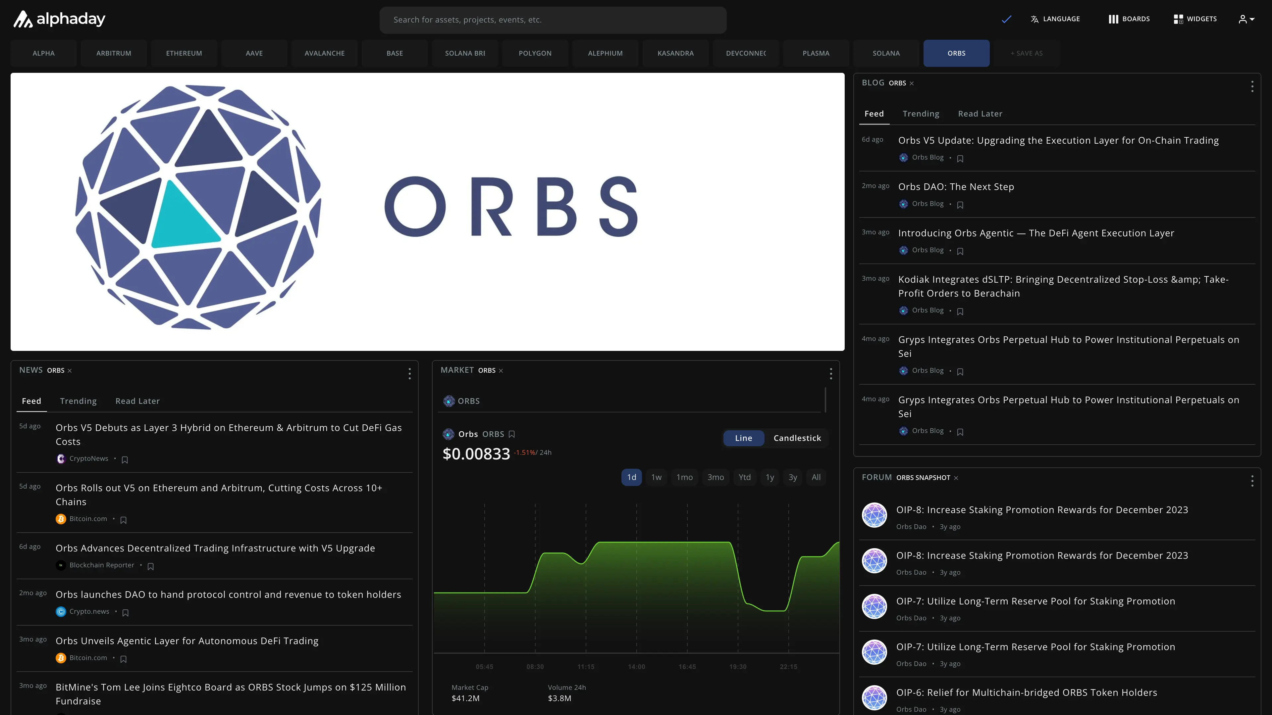Bookmark the Orbs ORBS coin
1272x715 pixels.
[x=511, y=434]
